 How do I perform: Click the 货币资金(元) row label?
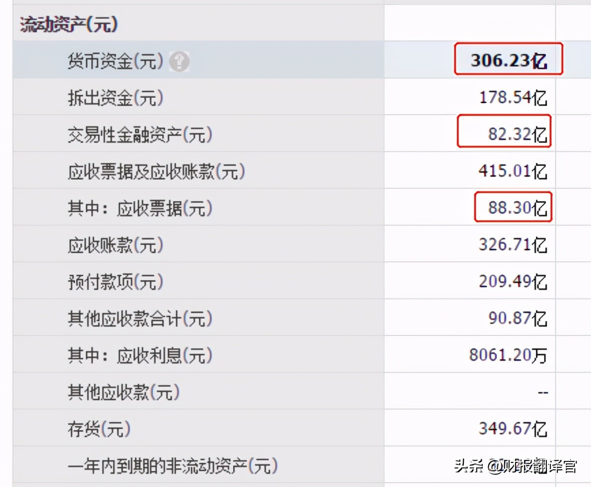tap(115, 61)
